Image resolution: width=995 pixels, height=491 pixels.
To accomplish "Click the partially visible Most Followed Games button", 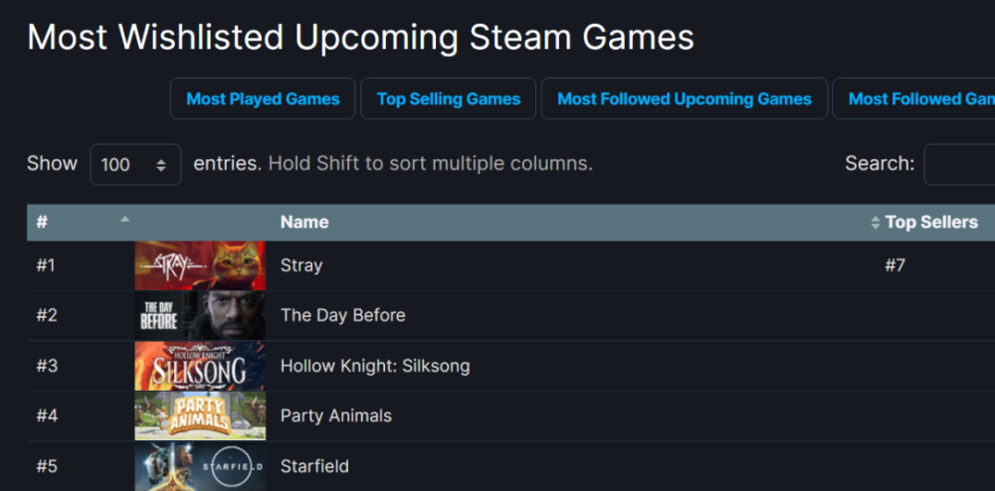I will 913,98.
